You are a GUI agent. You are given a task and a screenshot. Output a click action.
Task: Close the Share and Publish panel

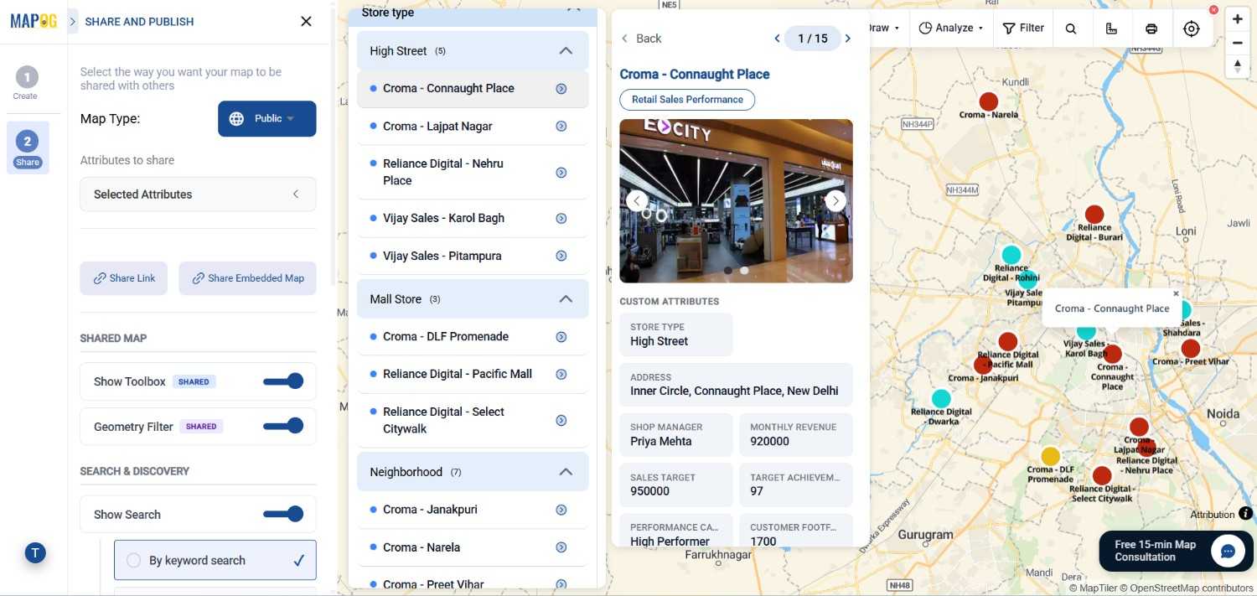click(x=306, y=22)
